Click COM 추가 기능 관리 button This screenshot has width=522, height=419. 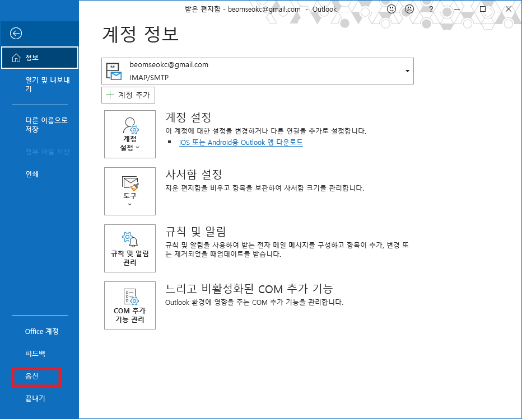tap(130, 305)
